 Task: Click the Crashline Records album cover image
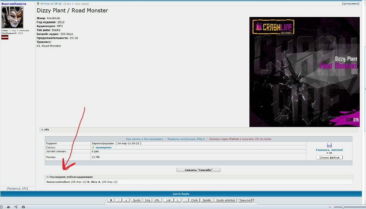point(304,72)
